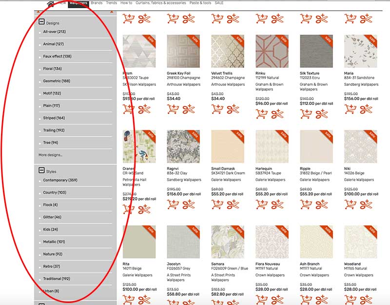Check the Geometric (188) filter box
Viewport: 390px width, 305px height.
pos(40,82)
